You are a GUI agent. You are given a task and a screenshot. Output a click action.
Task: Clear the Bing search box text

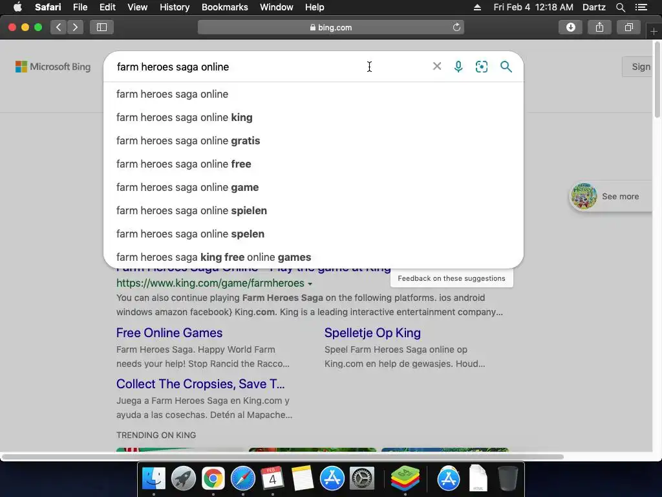(x=437, y=67)
